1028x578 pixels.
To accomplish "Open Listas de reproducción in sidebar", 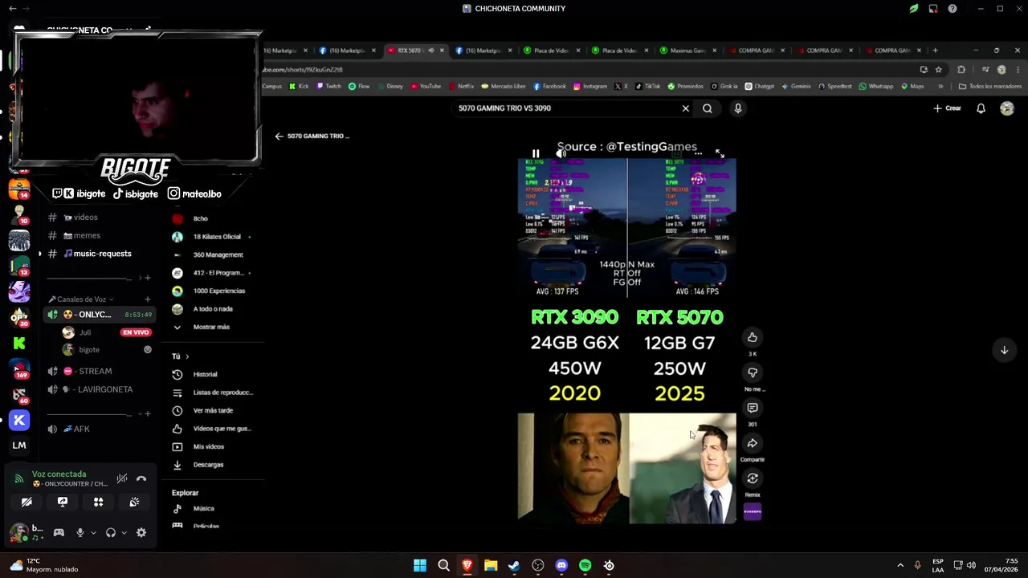I will [213, 393].
